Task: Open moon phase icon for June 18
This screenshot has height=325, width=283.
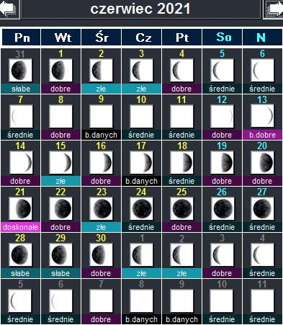Action: [181, 163]
